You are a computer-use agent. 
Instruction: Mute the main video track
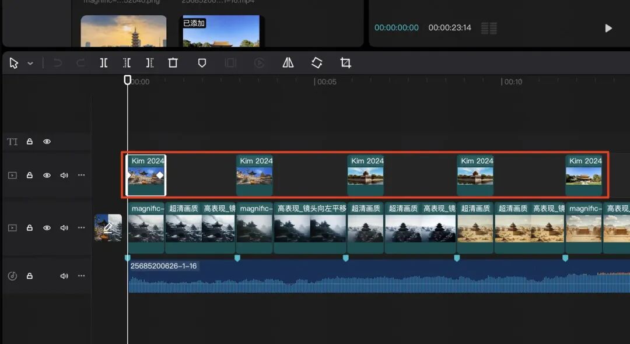[64, 227]
